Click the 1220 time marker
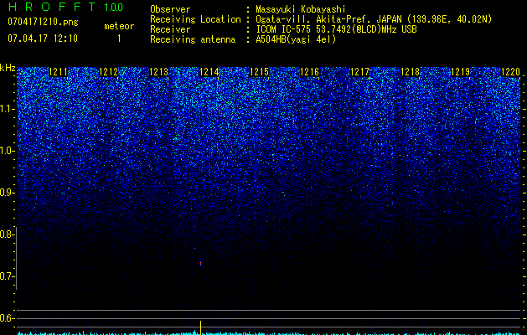 pos(510,72)
